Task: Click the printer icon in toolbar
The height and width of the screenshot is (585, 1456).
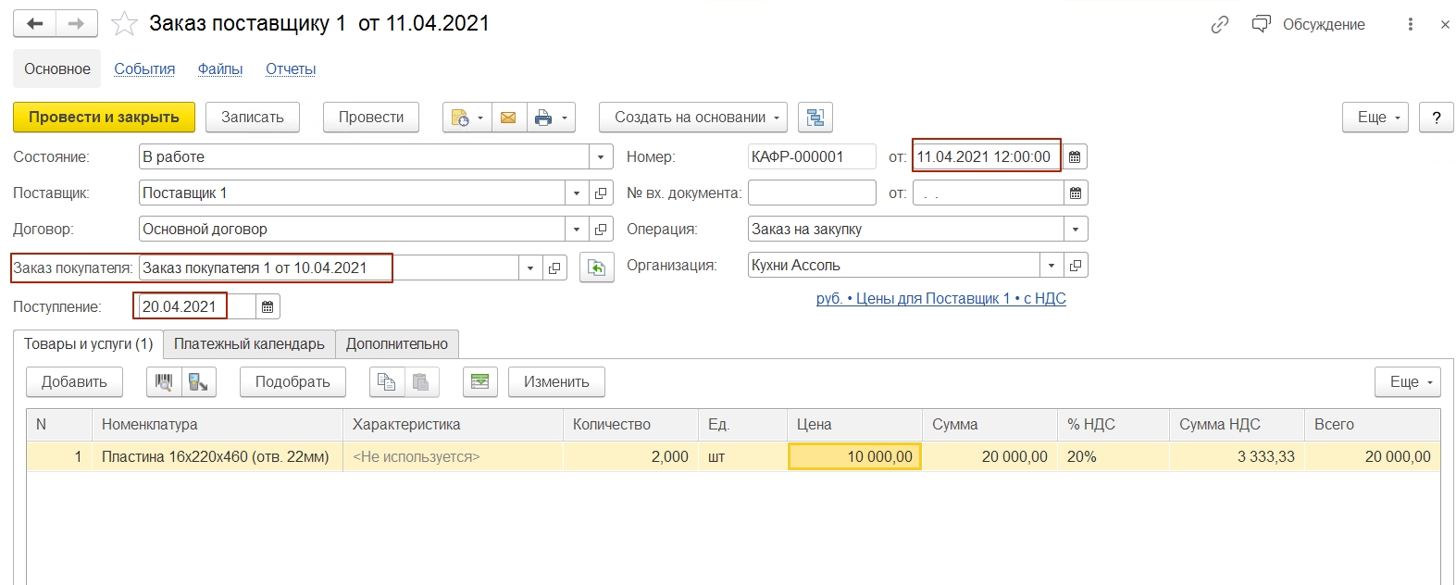Action: [543, 118]
